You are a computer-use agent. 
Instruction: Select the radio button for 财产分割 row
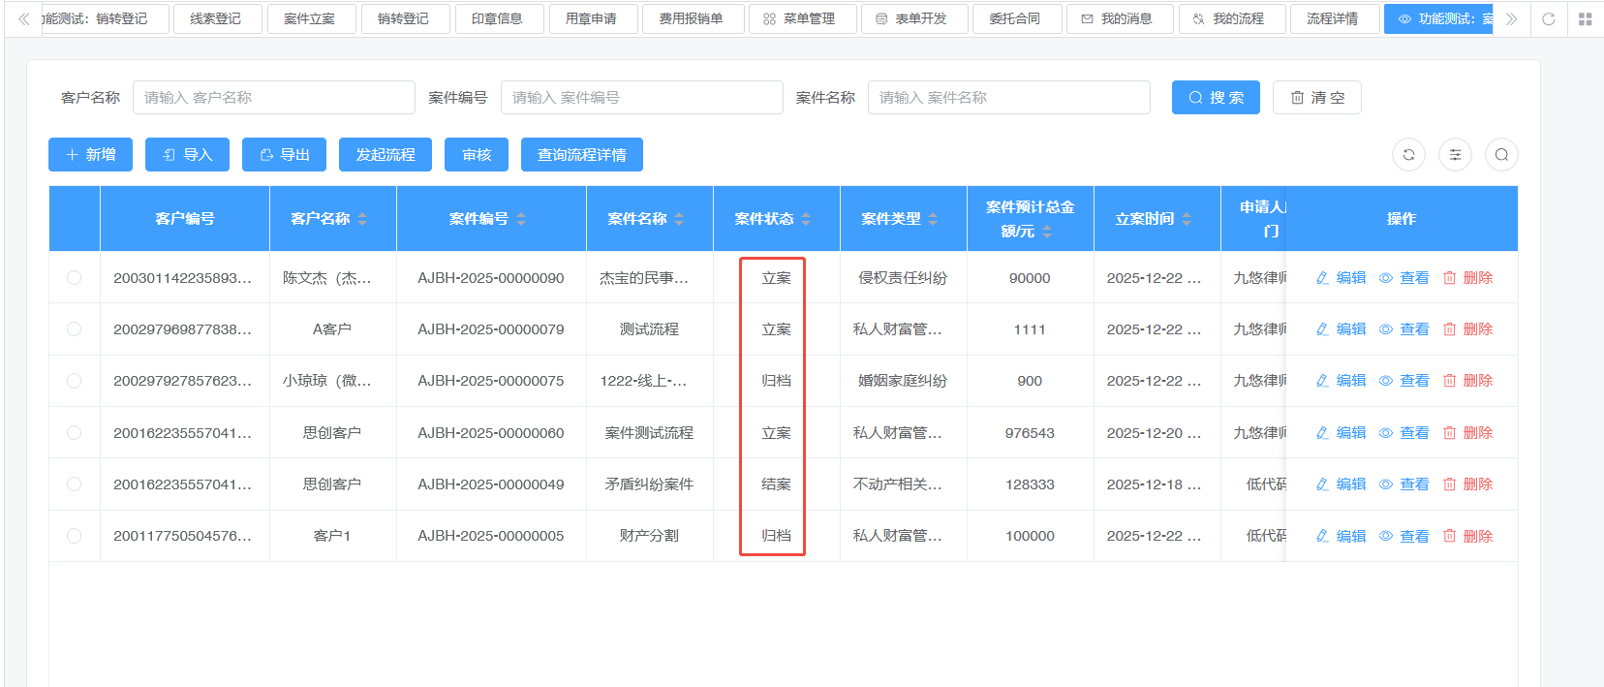[x=74, y=536]
